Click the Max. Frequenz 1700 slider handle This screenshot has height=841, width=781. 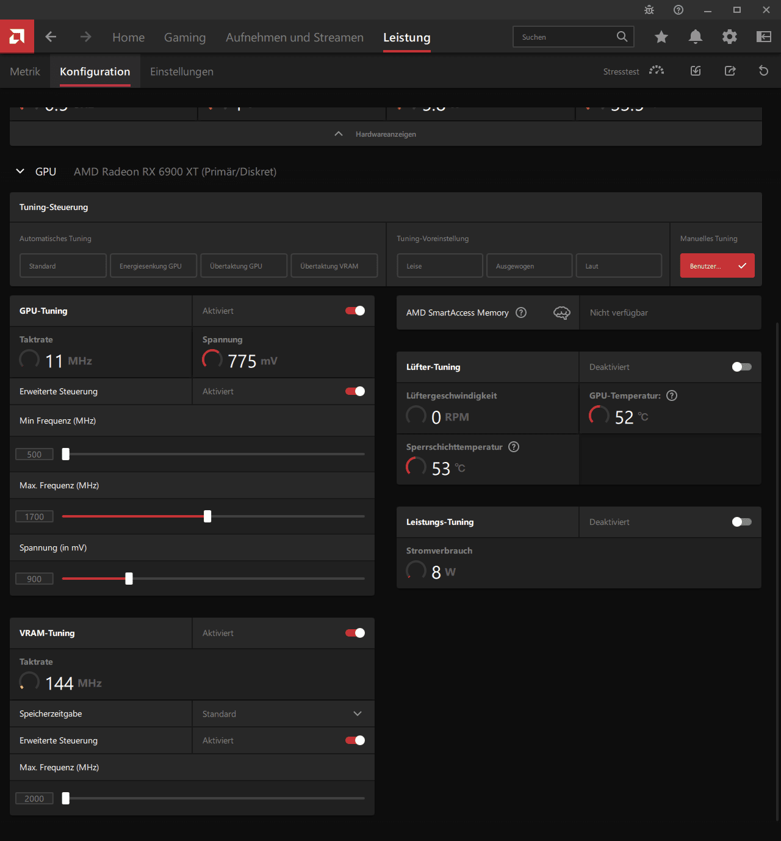[207, 516]
